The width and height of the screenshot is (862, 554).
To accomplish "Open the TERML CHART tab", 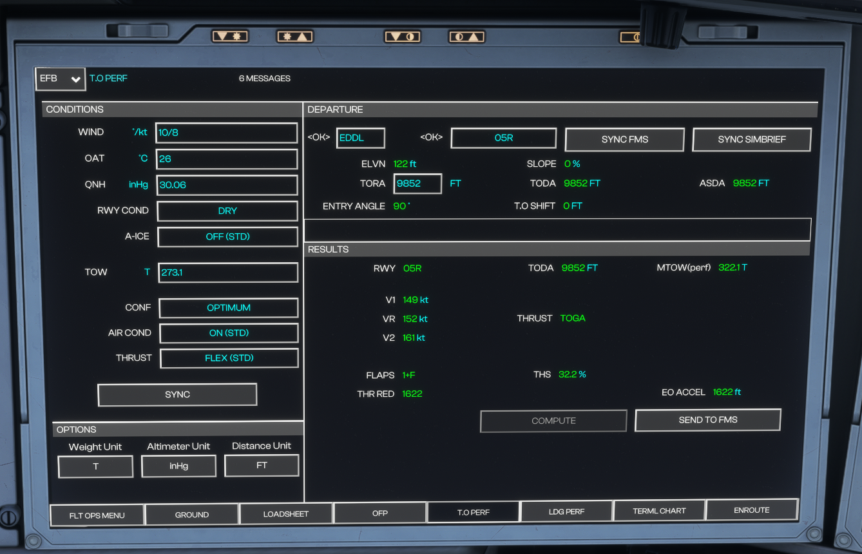I will pos(660,511).
